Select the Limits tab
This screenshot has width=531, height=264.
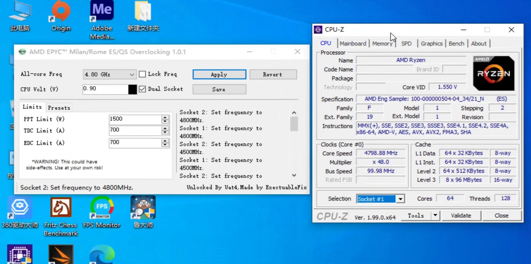pyautogui.click(x=32, y=107)
